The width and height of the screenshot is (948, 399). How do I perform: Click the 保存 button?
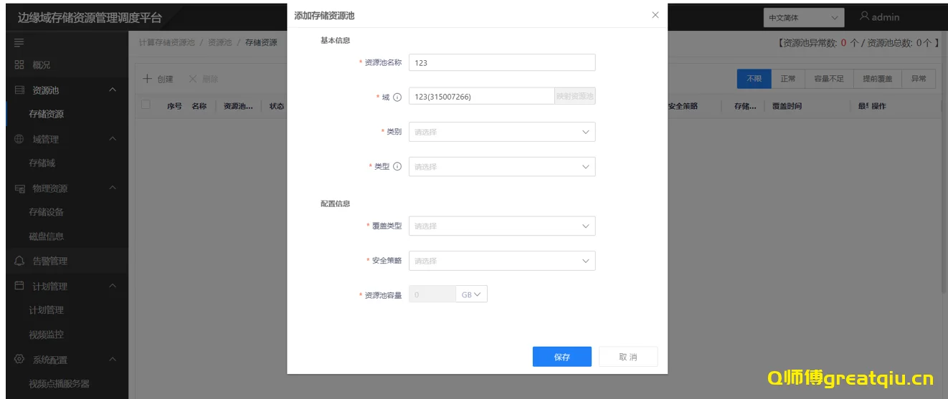[561, 357]
